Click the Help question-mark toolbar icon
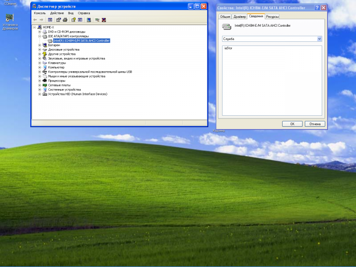The image size is (356, 267). (x=73, y=20)
